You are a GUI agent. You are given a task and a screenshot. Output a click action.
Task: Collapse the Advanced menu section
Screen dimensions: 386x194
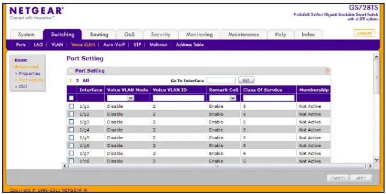26,67
